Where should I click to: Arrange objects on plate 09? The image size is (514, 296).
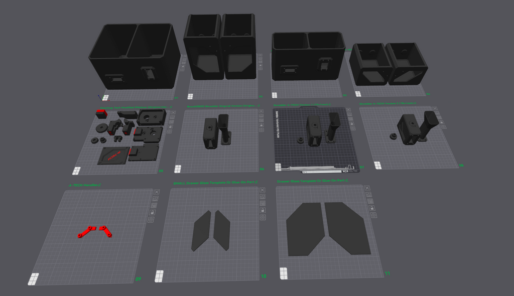point(154,206)
